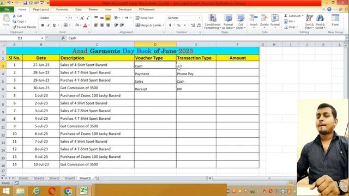Click the Insert Worksheet tab icon
Viewport: 349px width, 196px height.
tap(97, 178)
